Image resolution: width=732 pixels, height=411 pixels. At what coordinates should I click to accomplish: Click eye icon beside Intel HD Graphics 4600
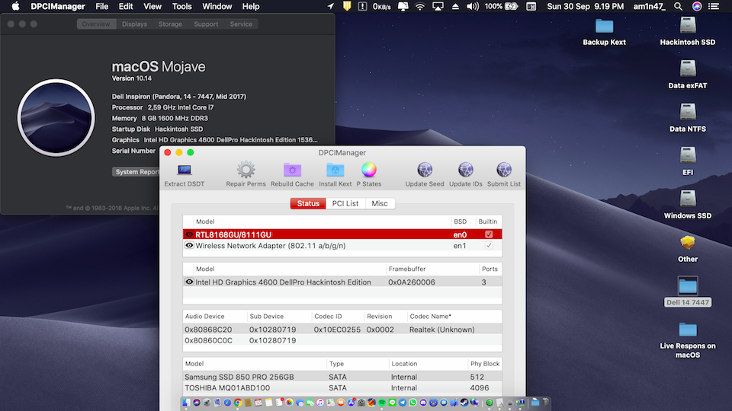click(x=189, y=282)
